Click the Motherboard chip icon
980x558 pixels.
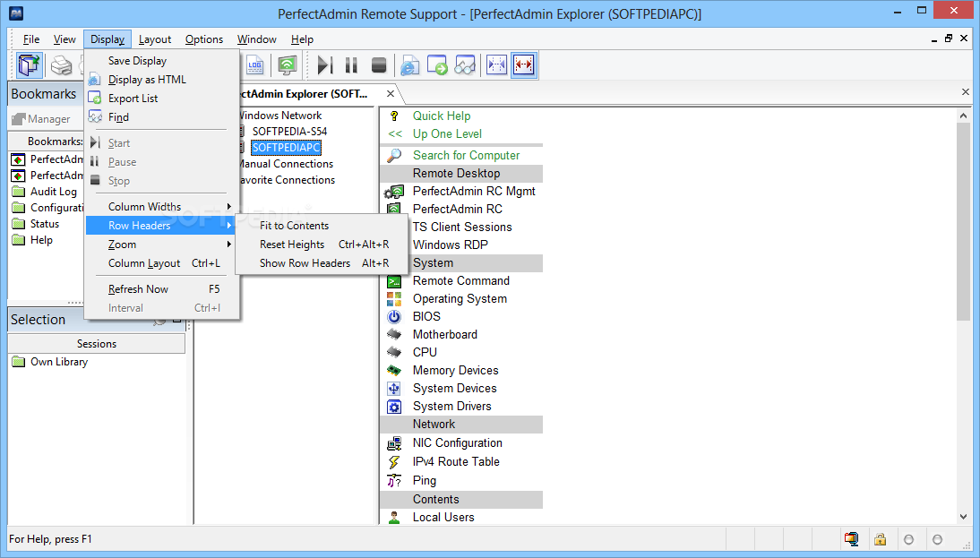[x=394, y=334]
